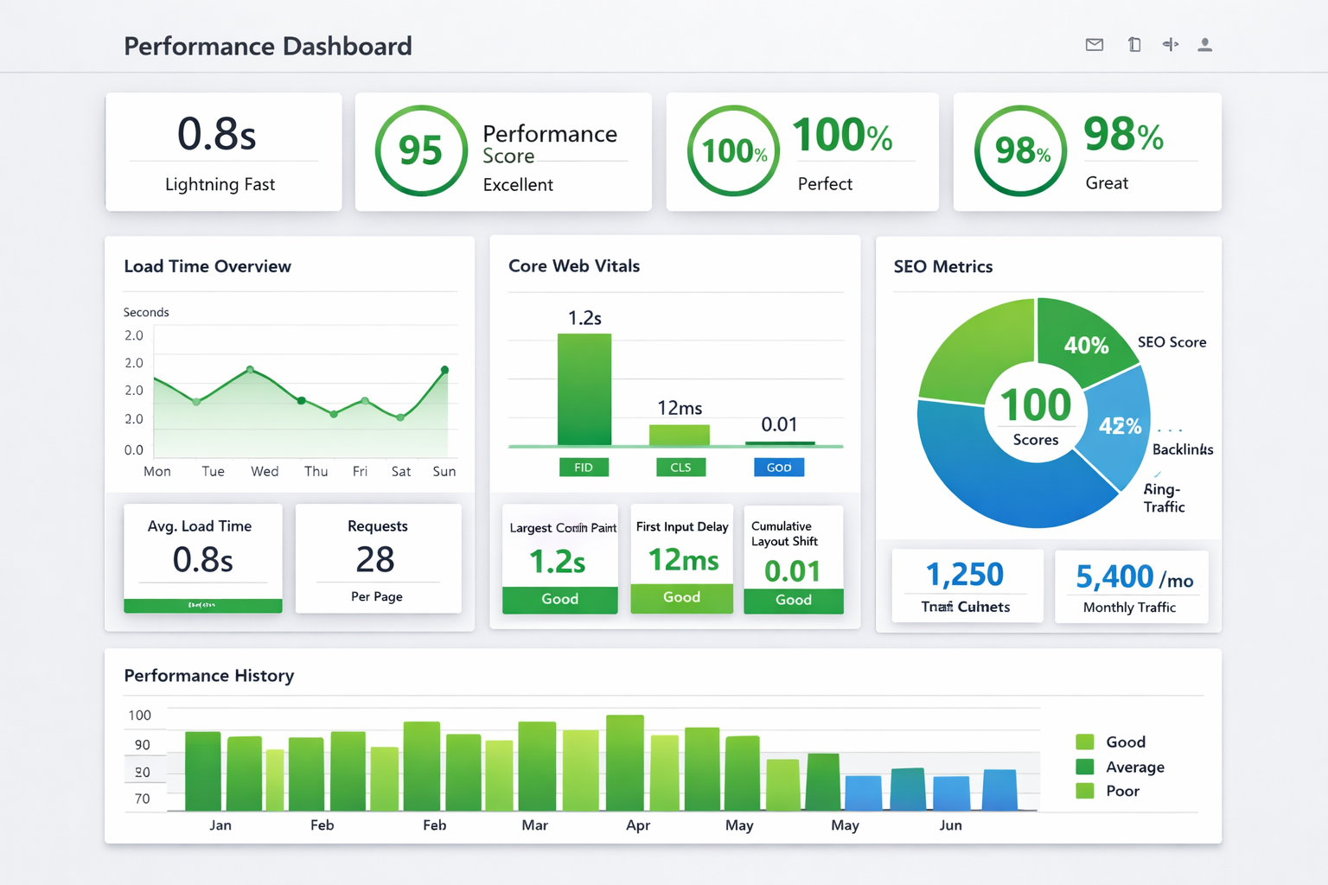Click the Thu label on chart axis
The image size is (1328, 885).
click(x=316, y=471)
